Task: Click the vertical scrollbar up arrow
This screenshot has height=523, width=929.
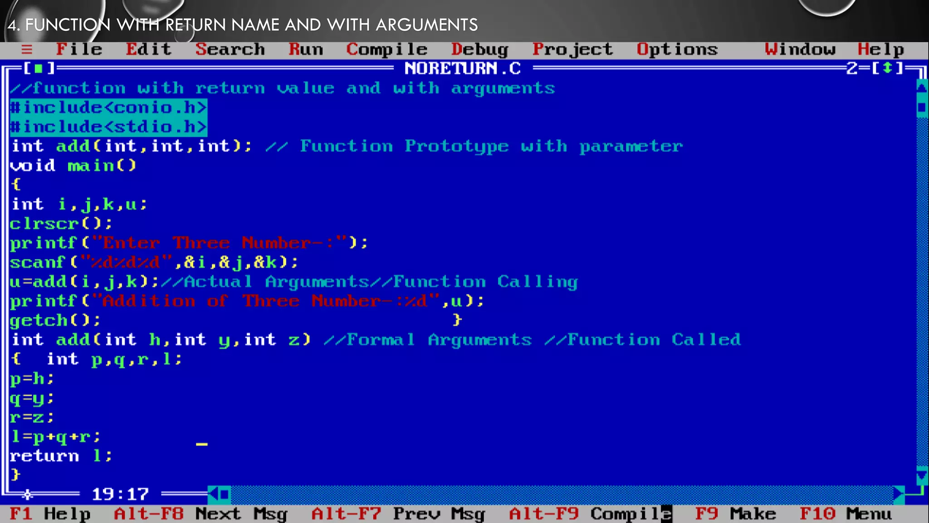Action: click(922, 88)
